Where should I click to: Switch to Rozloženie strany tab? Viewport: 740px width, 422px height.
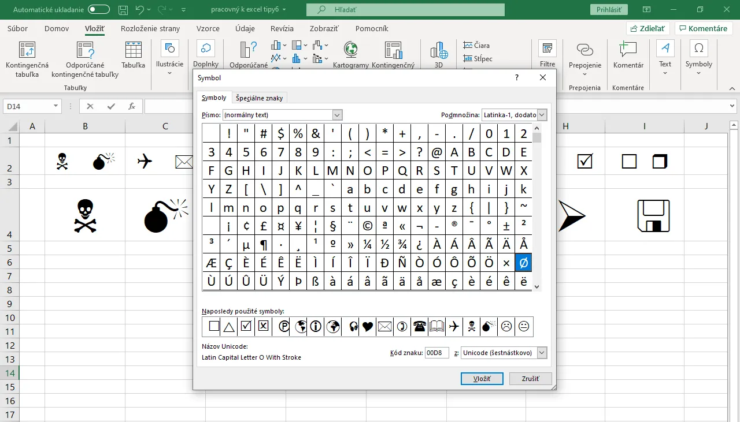150,28
